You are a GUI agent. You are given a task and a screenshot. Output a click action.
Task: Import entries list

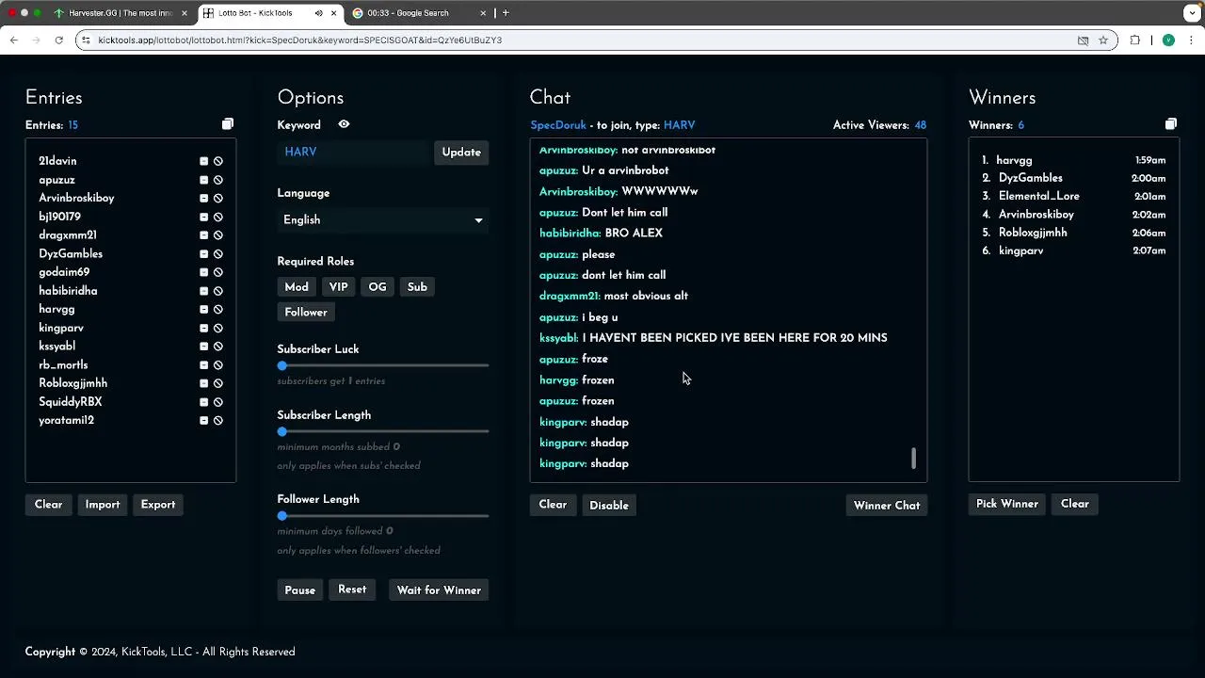tap(103, 505)
